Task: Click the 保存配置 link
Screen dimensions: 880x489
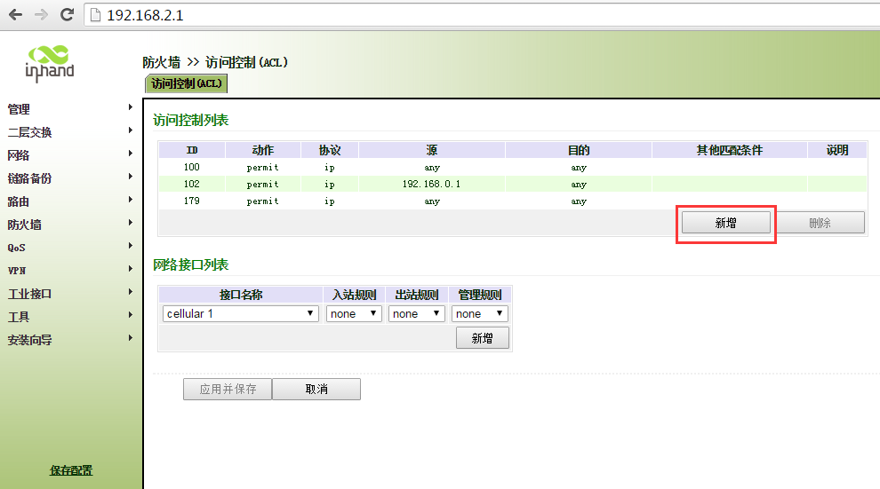Action: [x=71, y=470]
